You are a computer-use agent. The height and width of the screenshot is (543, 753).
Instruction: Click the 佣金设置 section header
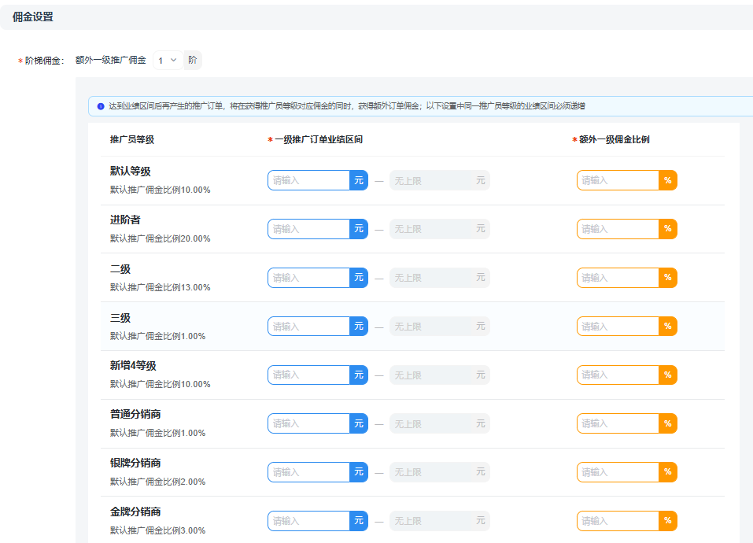33,17
